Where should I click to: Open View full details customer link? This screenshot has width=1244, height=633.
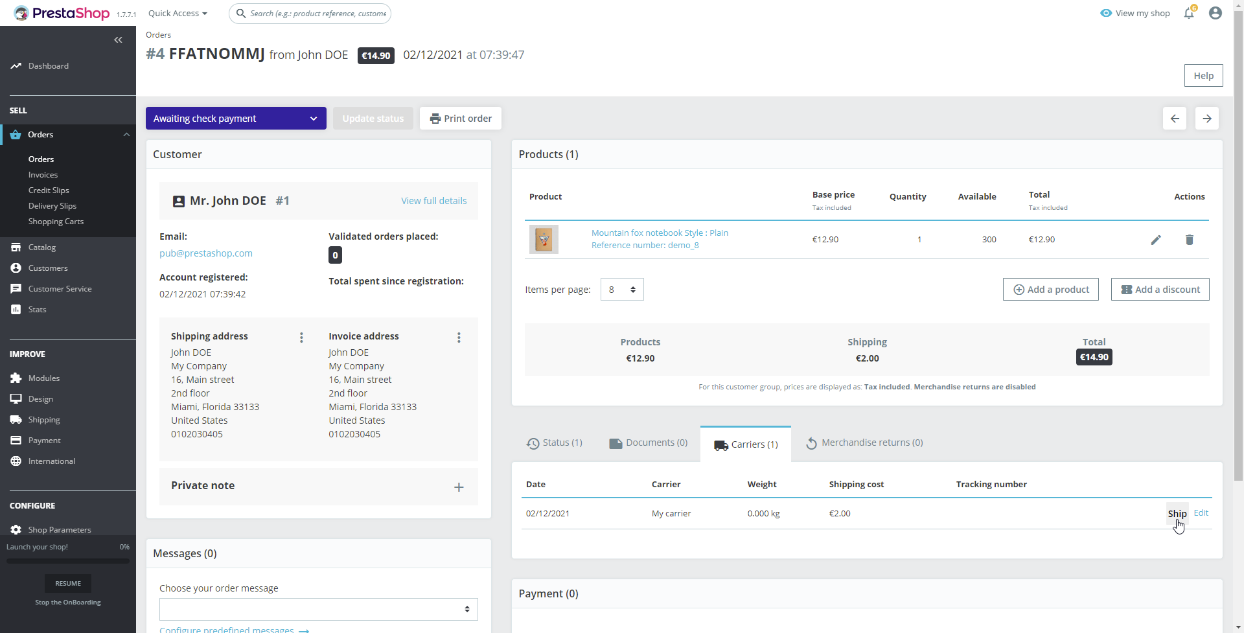[x=434, y=201]
